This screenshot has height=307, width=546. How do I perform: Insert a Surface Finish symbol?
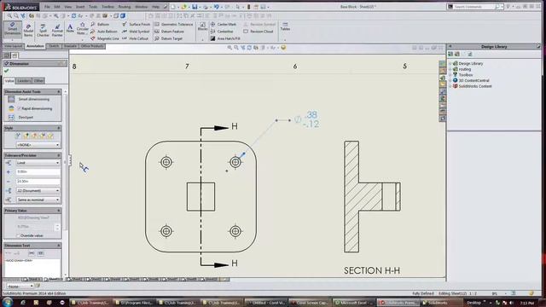(136, 25)
